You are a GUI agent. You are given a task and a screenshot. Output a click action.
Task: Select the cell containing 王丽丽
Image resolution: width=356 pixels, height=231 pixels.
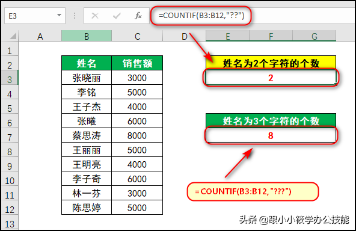click(x=87, y=150)
